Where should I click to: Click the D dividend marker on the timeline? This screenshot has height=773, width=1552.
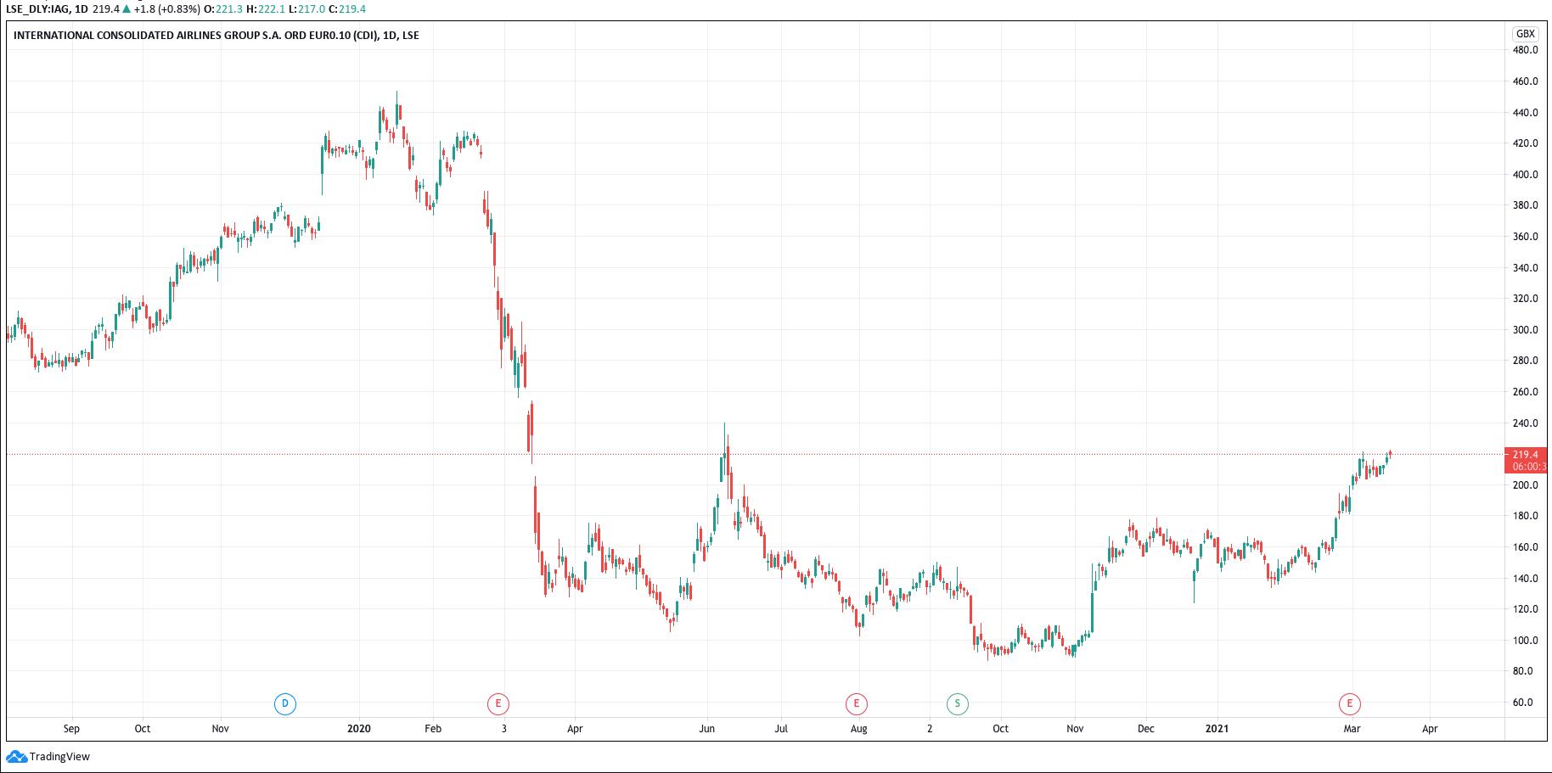coord(284,703)
